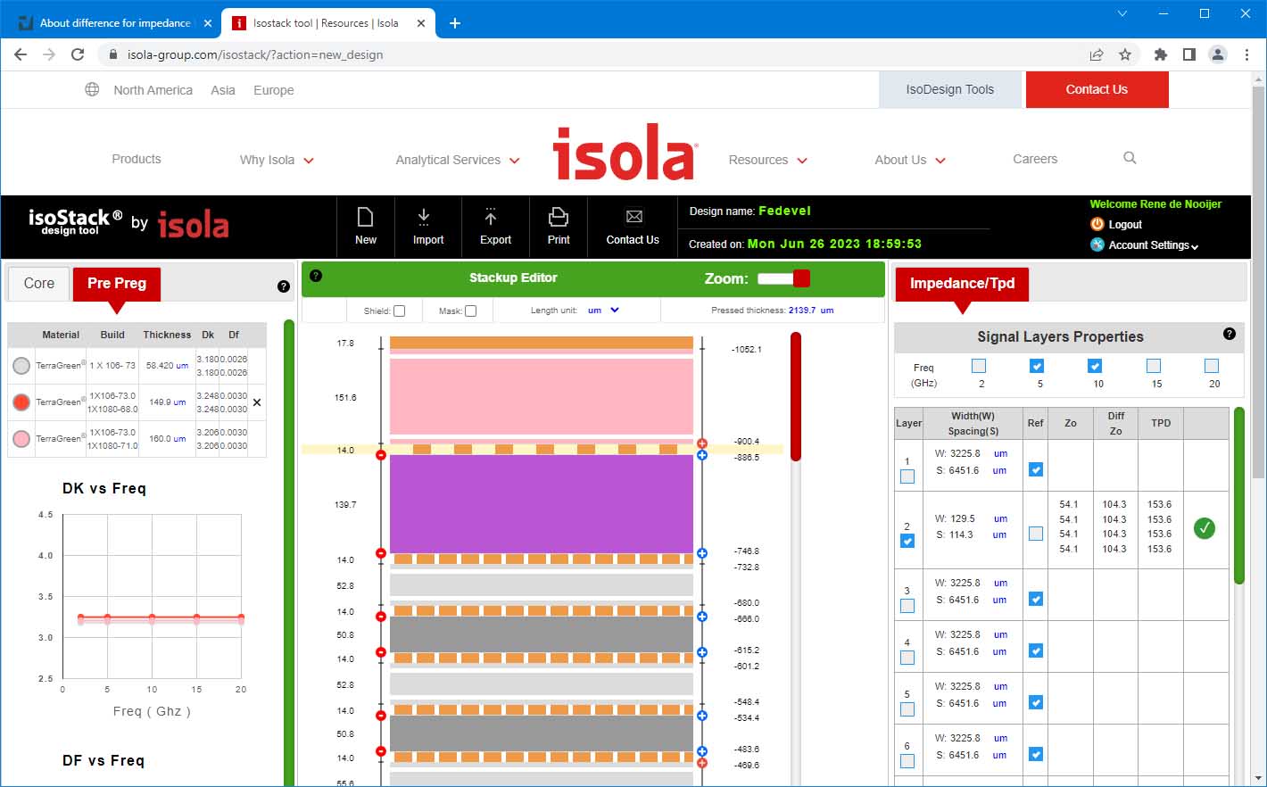Viewport: 1267px width, 787px height.
Task: Click the New design icon
Action: [365, 218]
